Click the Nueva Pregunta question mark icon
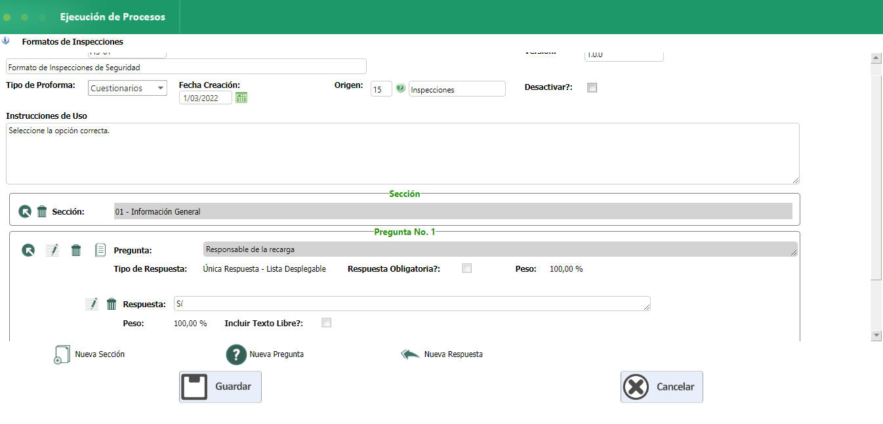The width and height of the screenshot is (883, 424). (x=236, y=354)
